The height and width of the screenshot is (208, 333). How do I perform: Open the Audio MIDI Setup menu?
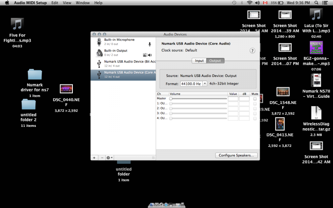click(30, 3)
